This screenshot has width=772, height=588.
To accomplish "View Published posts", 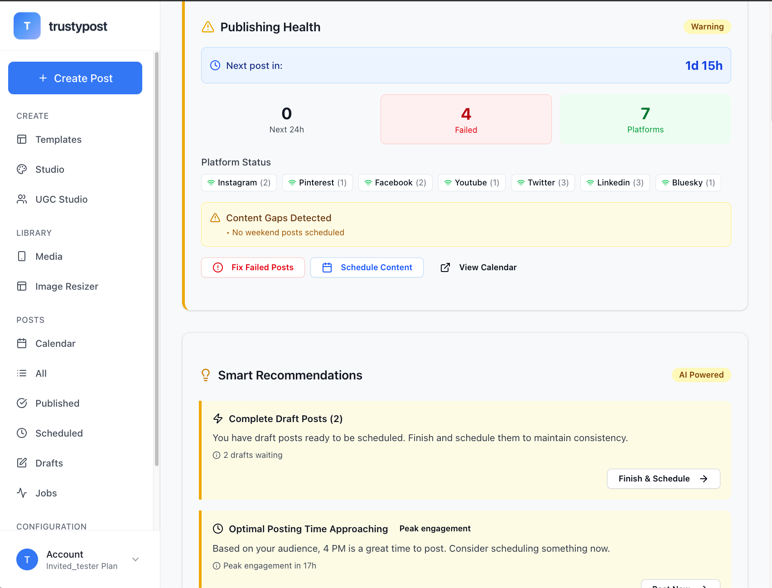I will coord(57,403).
